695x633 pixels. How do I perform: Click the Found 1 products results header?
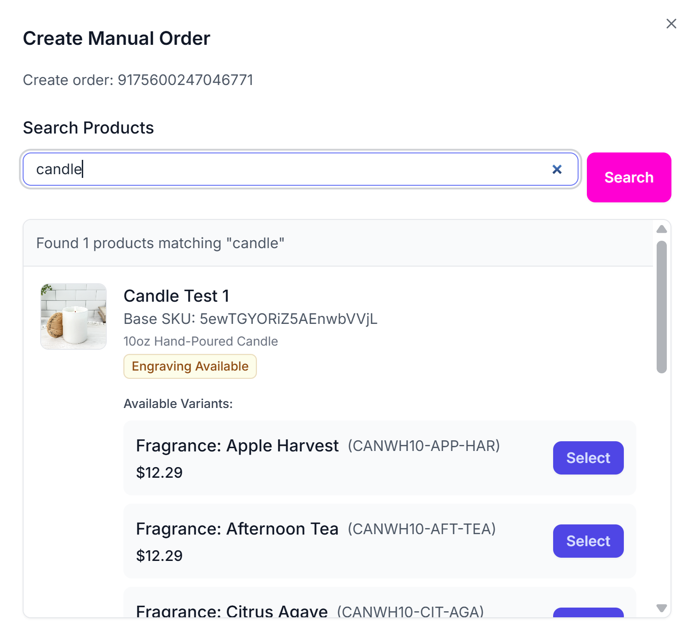coord(160,243)
